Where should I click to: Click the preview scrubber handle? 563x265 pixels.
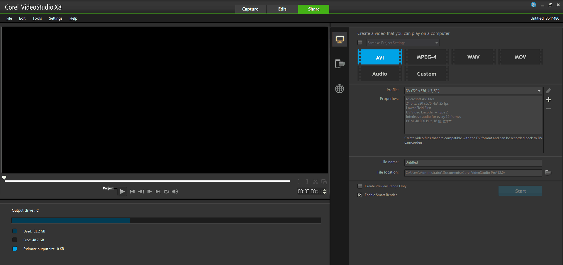(x=4, y=178)
